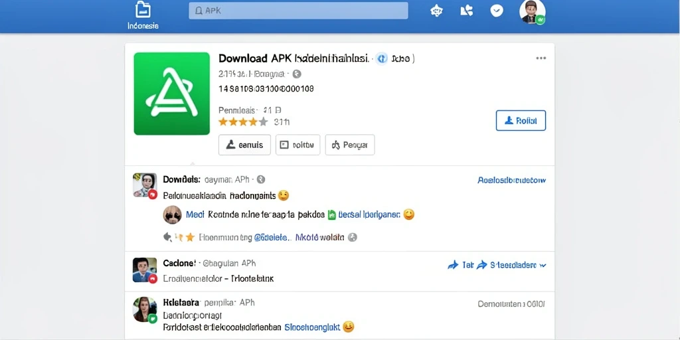680x340 pixels.
Task: Click the Roilal follow button
Action: point(521,121)
